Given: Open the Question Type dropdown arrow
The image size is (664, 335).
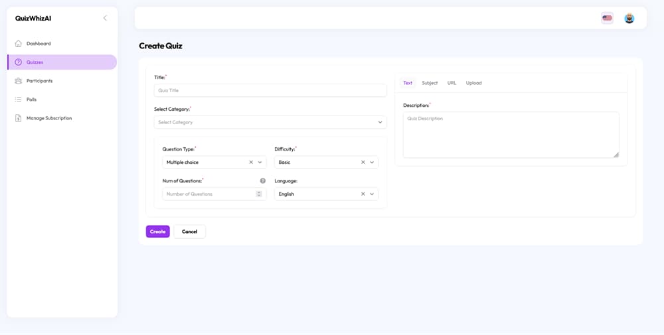Looking at the screenshot, I should (260, 163).
